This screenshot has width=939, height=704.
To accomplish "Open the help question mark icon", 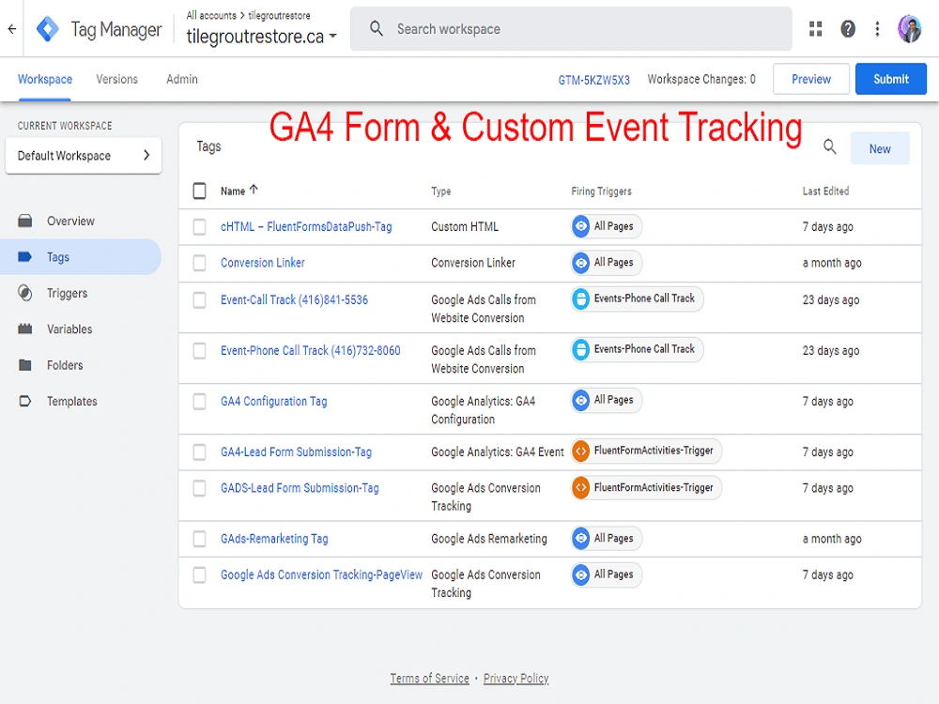I will 847,29.
